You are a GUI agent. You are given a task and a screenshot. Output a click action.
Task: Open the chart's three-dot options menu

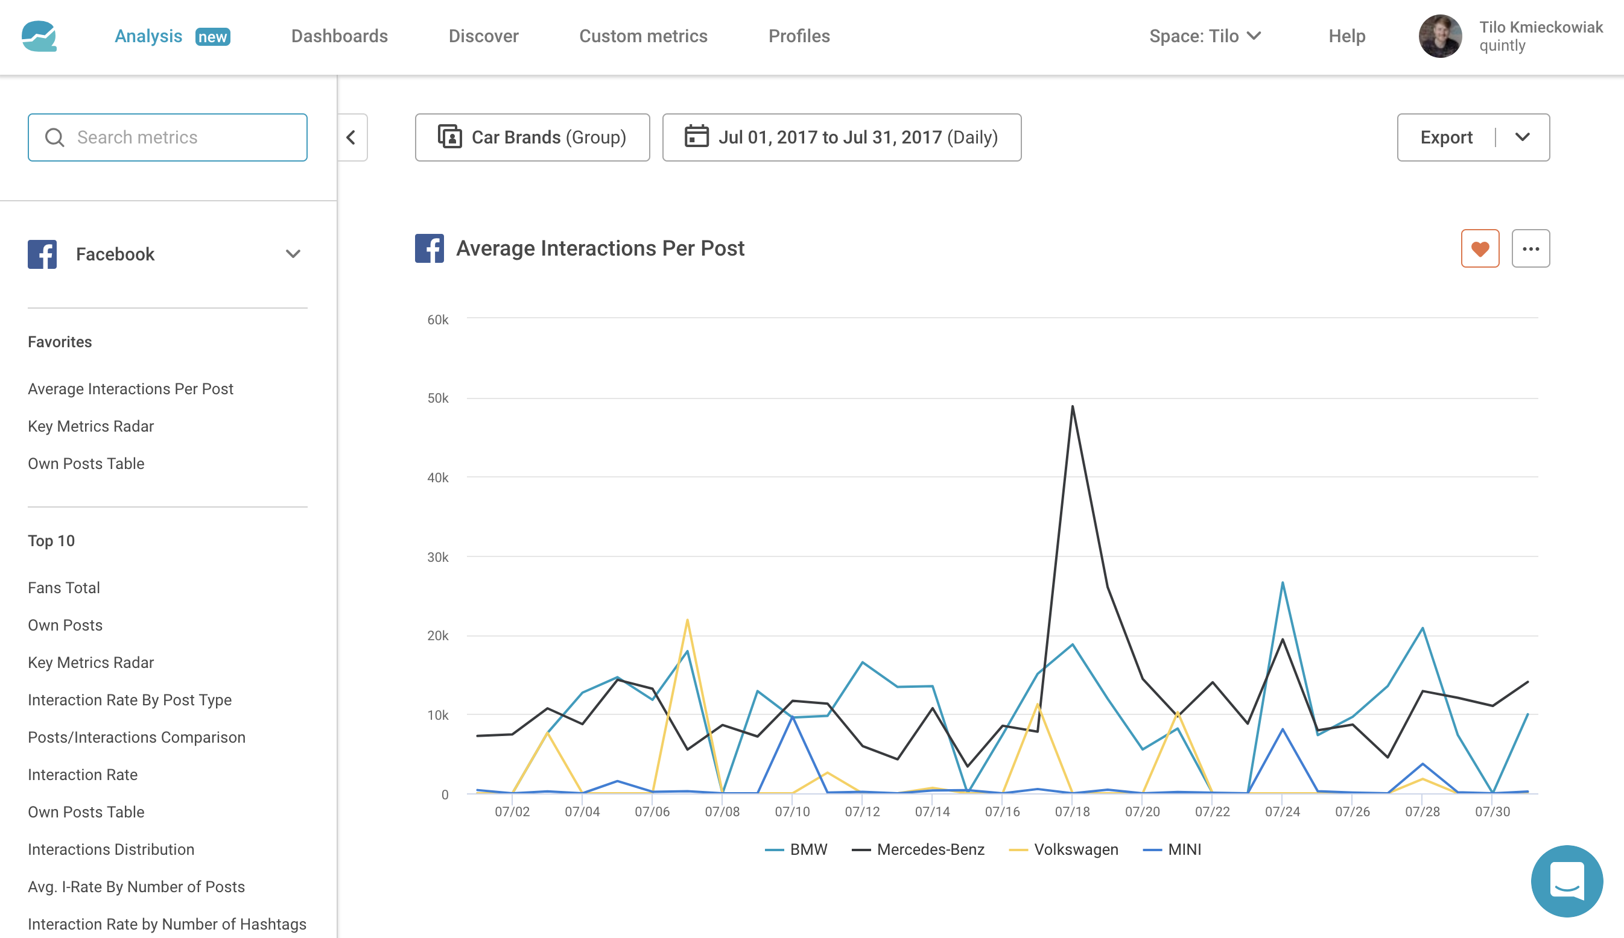[x=1530, y=248]
